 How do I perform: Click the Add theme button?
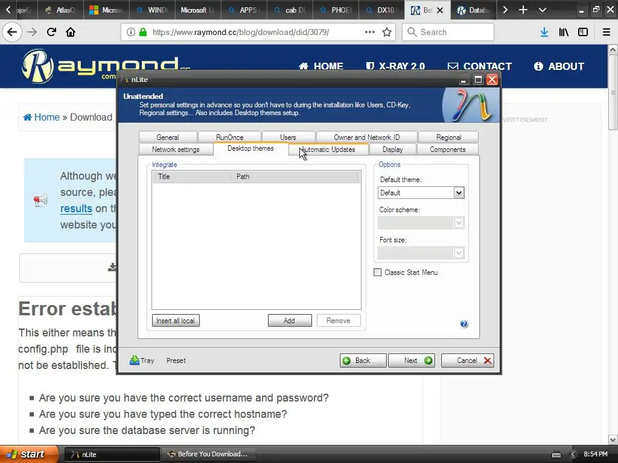click(x=290, y=321)
